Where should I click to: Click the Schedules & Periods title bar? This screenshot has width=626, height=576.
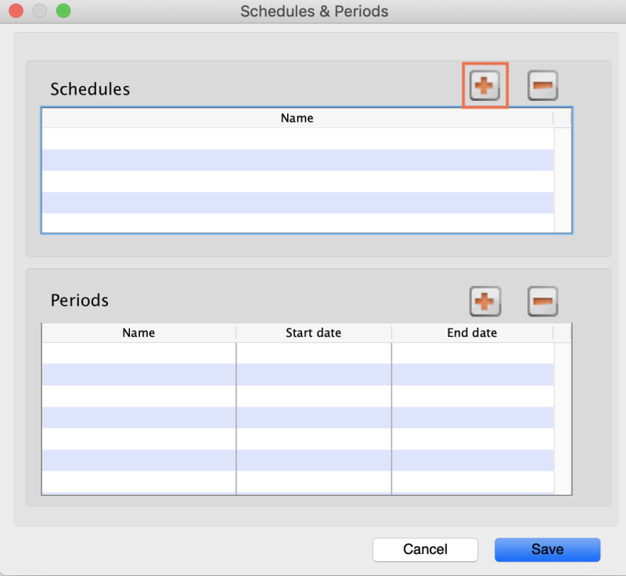pos(313,11)
